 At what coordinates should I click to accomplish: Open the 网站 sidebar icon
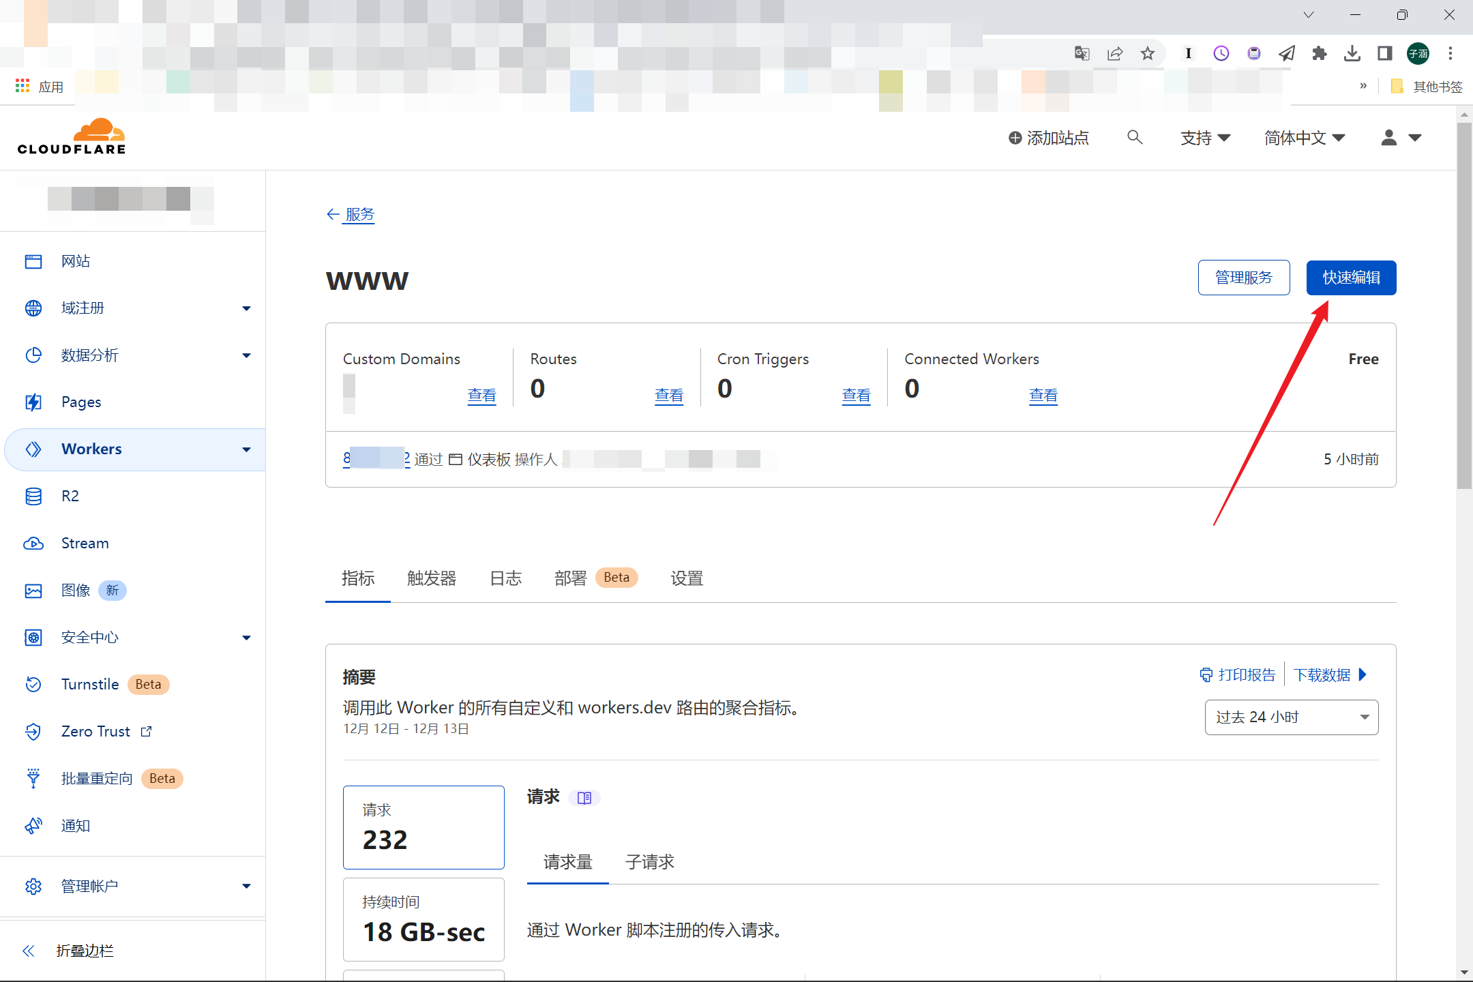pyautogui.click(x=33, y=261)
